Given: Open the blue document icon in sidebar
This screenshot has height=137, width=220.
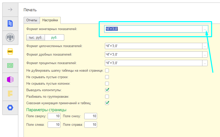Looking at the screenshot, I should click(10, 24).
